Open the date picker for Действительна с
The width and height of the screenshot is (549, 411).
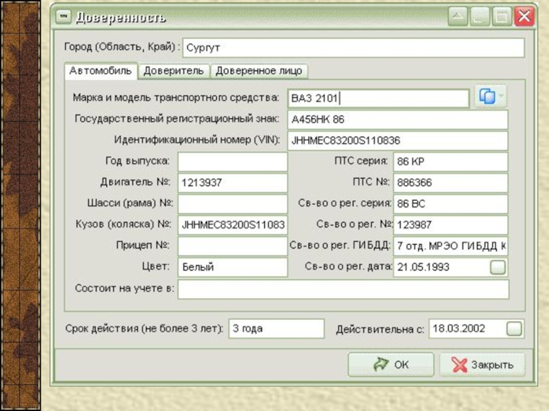[514, 329]
